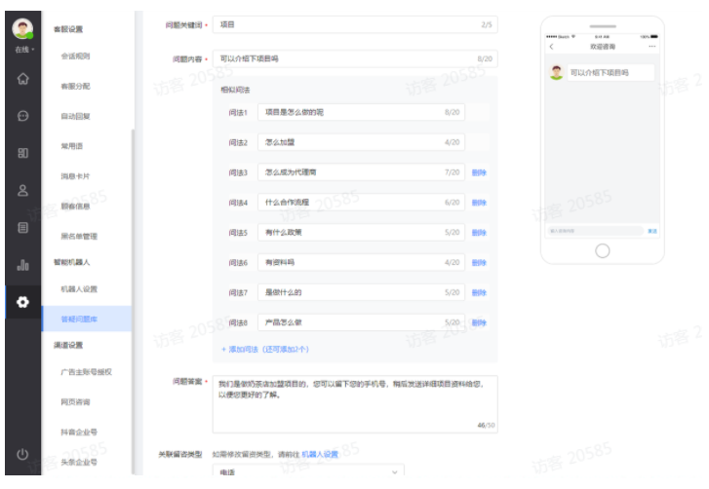
Task: Click the 问题内容 input field
Action: [x=355, y=58]
